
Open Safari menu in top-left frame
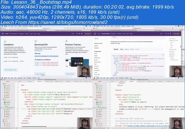pyautogui.click(x=6, y=26)
